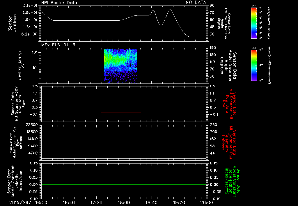The height and width of the screenshot is (206, 298).
Task: Click the 17:20 time axis label
Action: click(96, 203)
